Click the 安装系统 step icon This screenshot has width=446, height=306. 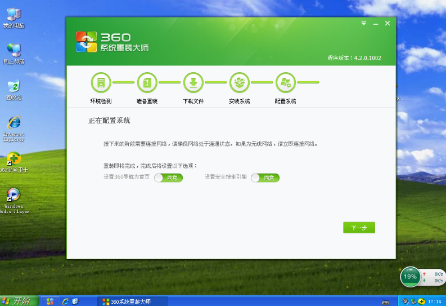click(x=239, y=83)
